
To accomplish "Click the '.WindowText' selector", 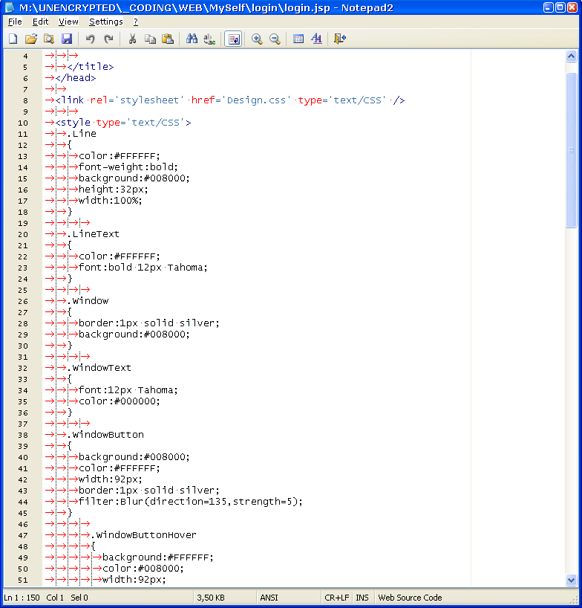I will point(99,368).
